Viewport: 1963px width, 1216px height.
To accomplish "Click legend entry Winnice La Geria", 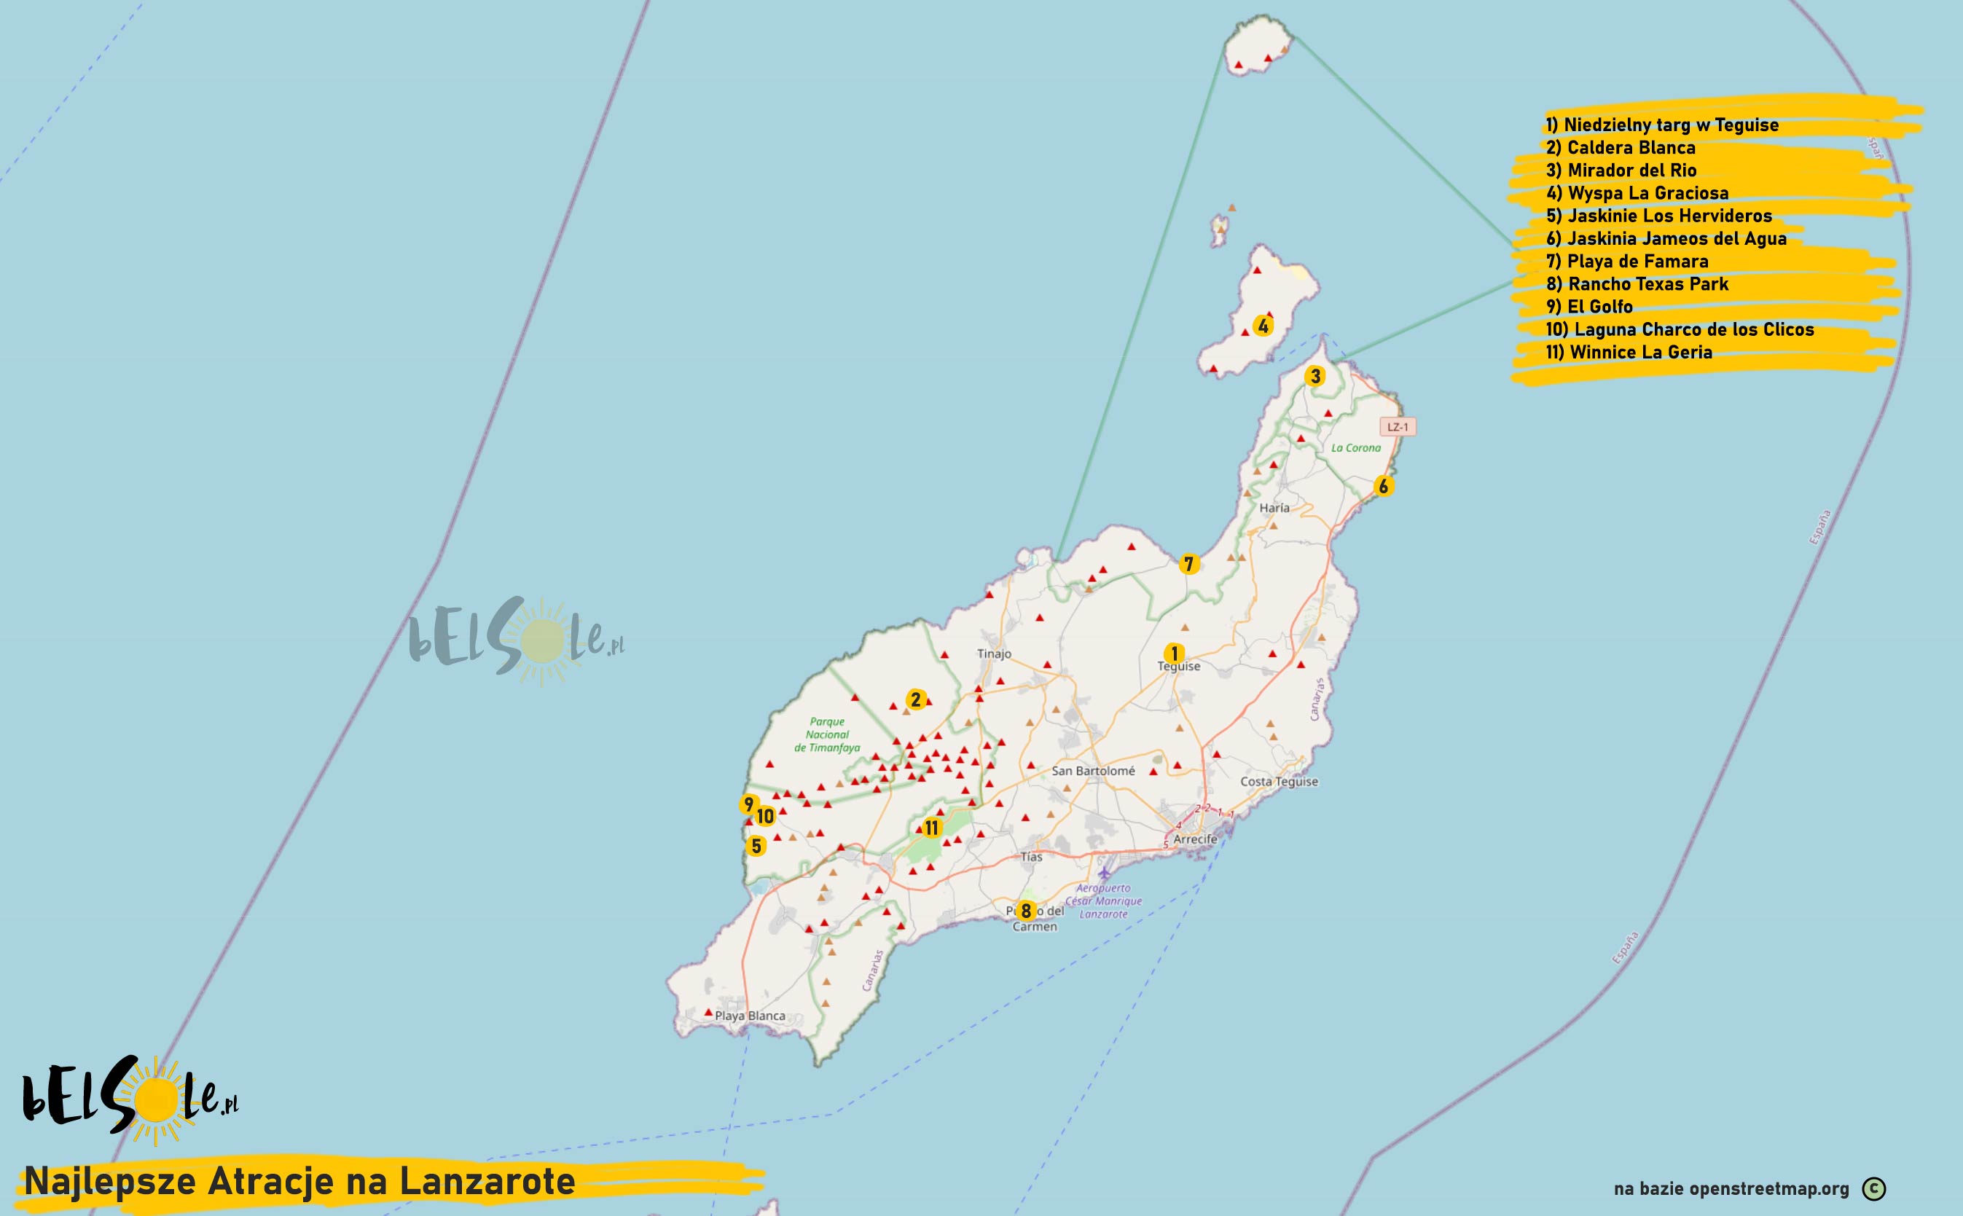I will click(1629, 352).
